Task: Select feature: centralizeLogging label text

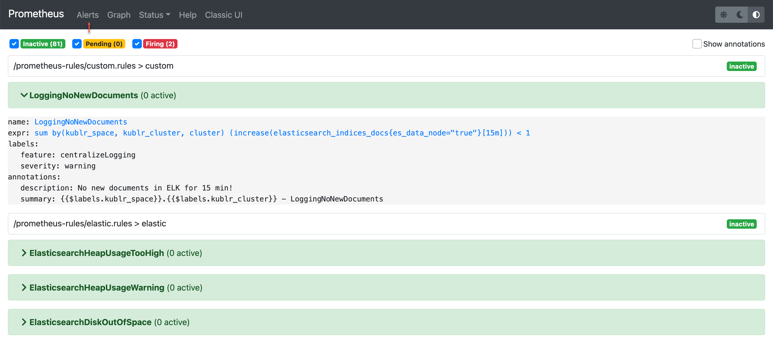Action: (x=78, y=155)
